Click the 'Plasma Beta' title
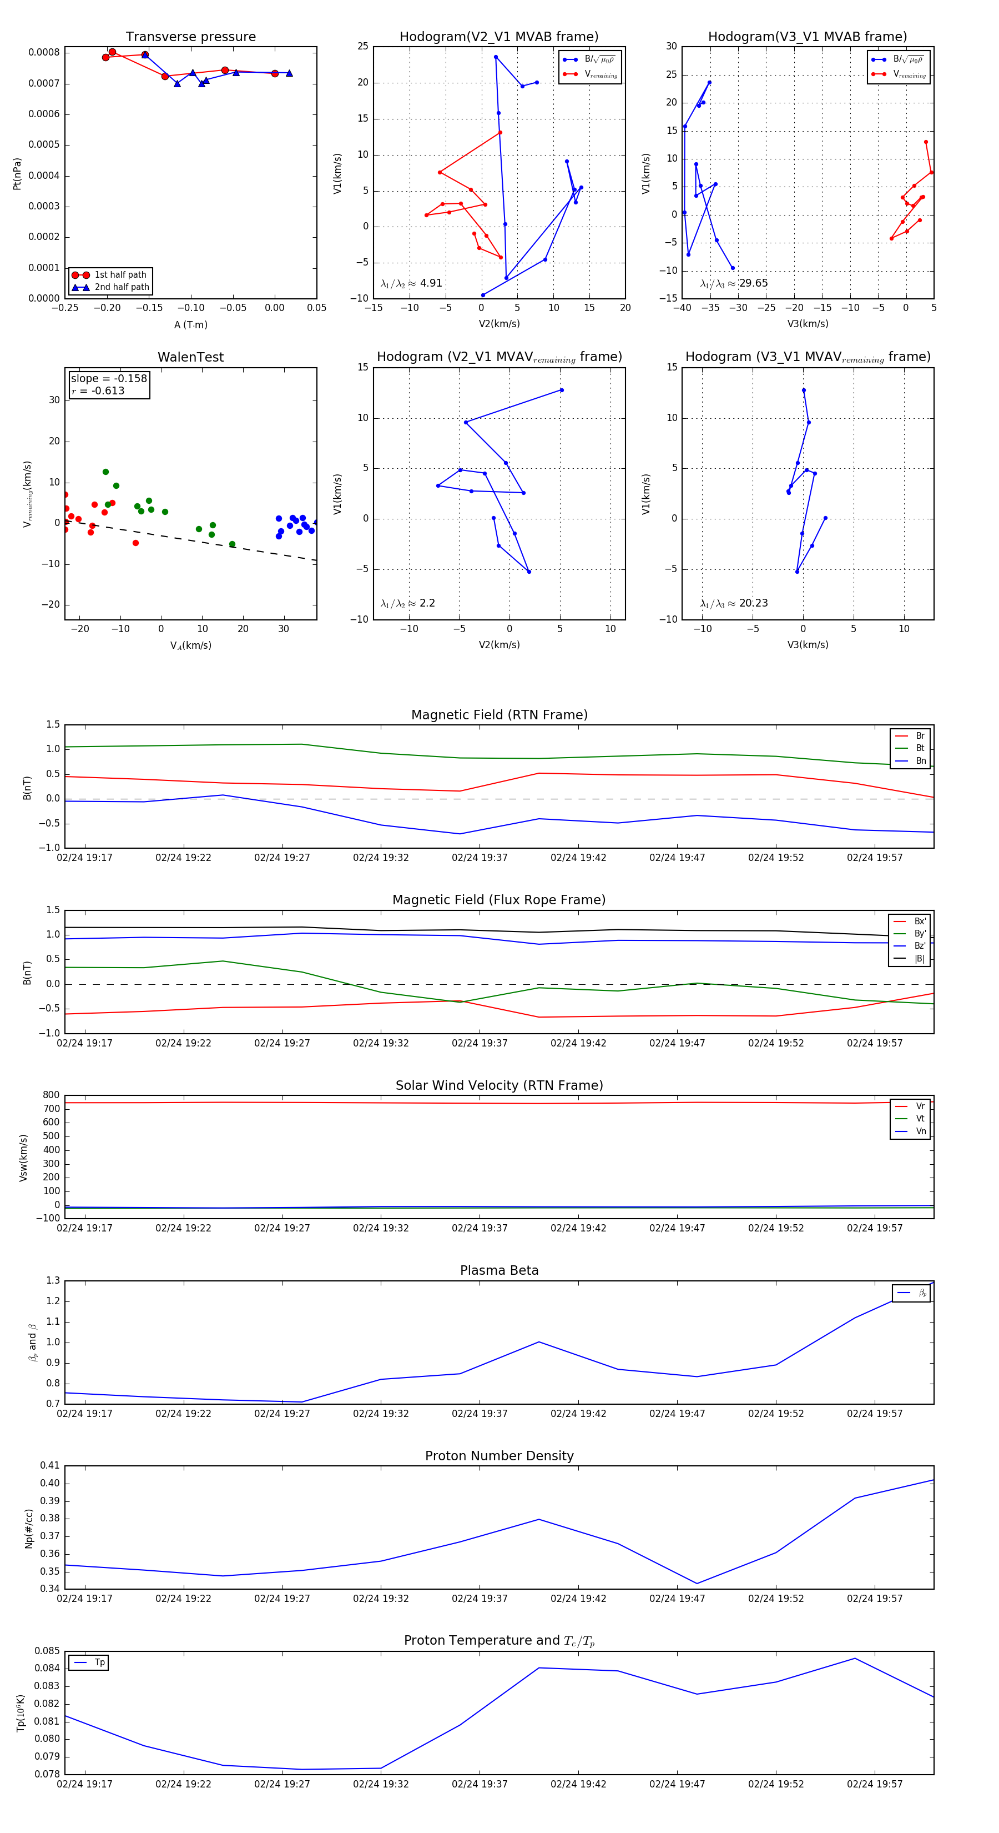 [x=499, y=1270]
